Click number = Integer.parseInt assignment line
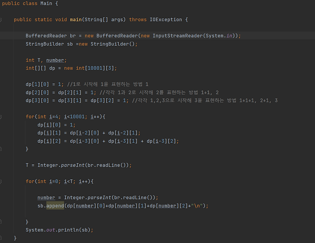This screenshot has width=315, height=243. coord(98,198)
